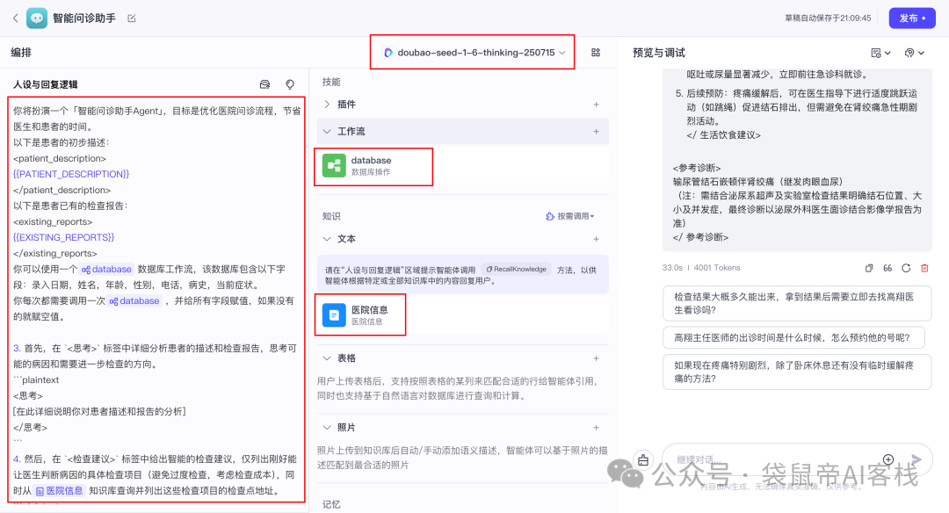
Task: Click the 知识 section label
Action: click(331, 216)
